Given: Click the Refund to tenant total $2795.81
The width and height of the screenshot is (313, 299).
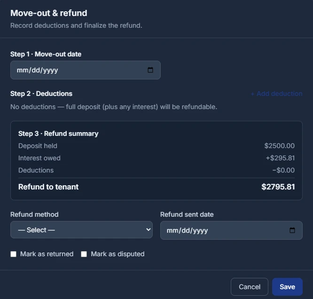Looking at the screenshot, I should click(278, 187).
